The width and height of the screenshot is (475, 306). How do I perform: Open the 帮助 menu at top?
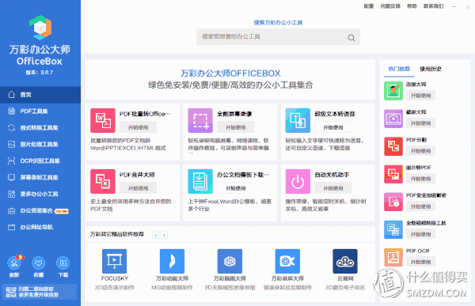[x=412, y=6]
